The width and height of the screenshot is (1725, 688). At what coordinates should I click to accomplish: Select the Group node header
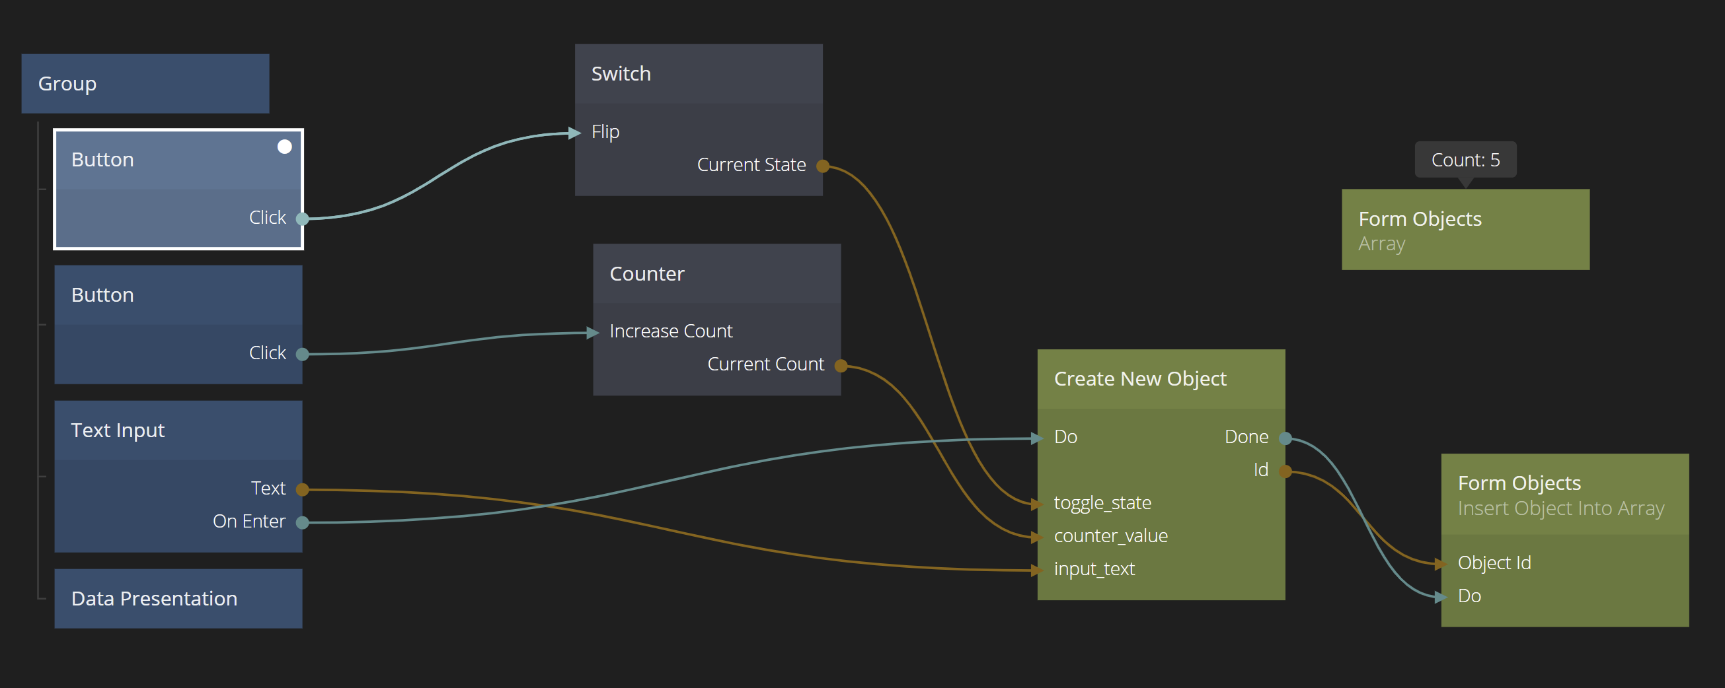click(145, 84)
